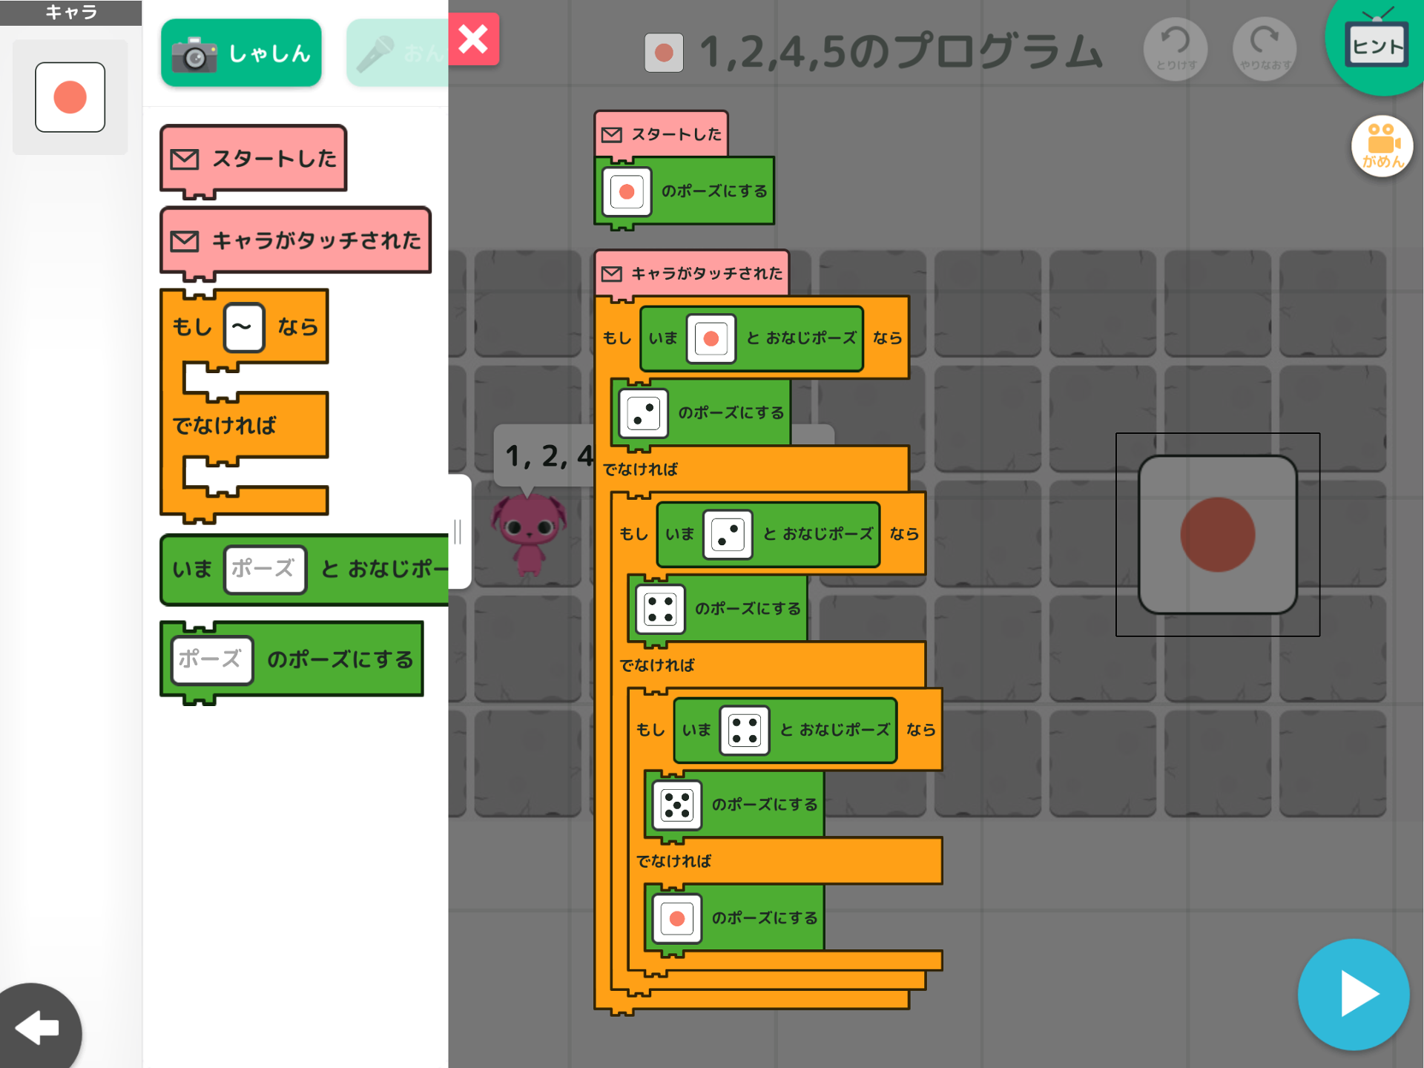This screenshot has width=1424, height=1068.
Task: Tap the とりけす undo button
Action: pos(1176,49)
